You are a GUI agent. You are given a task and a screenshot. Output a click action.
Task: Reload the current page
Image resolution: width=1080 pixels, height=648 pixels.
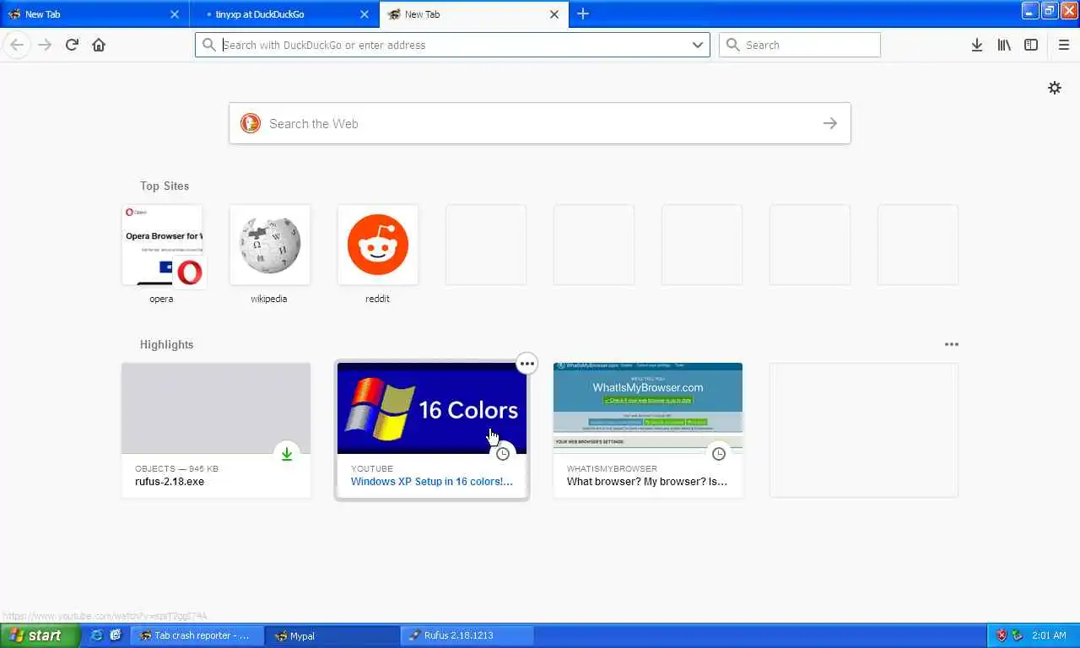click(72, 45)
